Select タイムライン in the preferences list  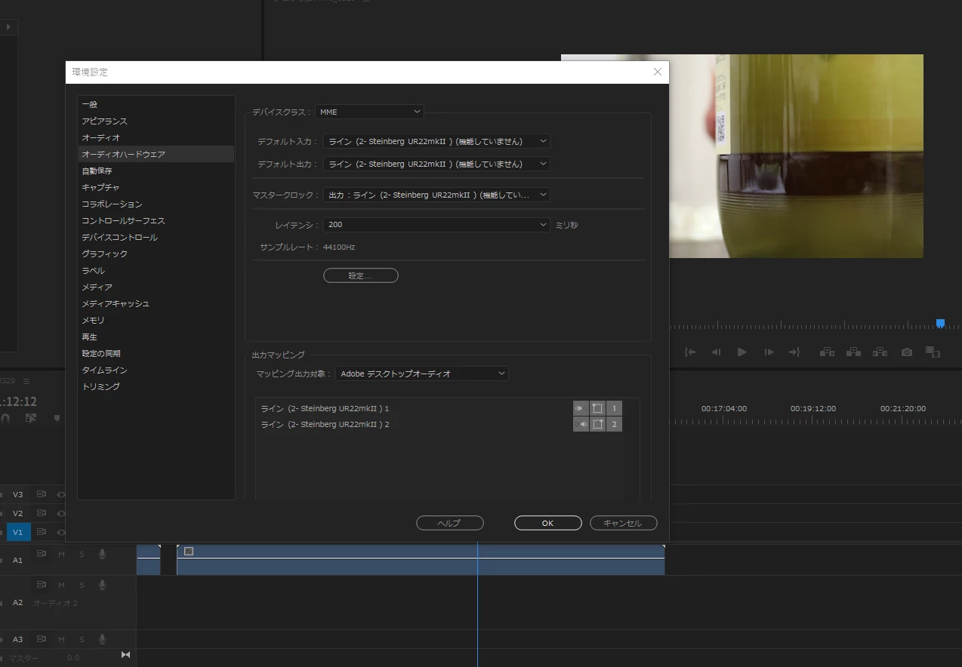[156, 370]
